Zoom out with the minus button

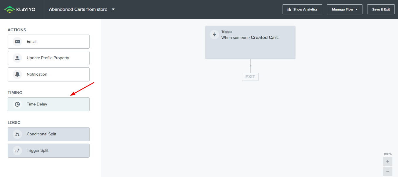pyautogui.click(x=388, y=171)
